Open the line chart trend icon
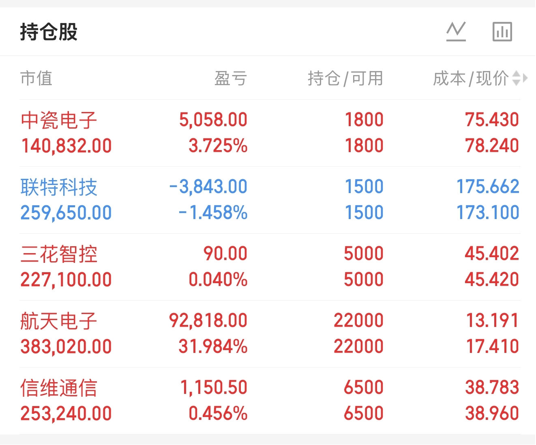The height and width of the screenshot is (445, 536). [x=456, y=32]
